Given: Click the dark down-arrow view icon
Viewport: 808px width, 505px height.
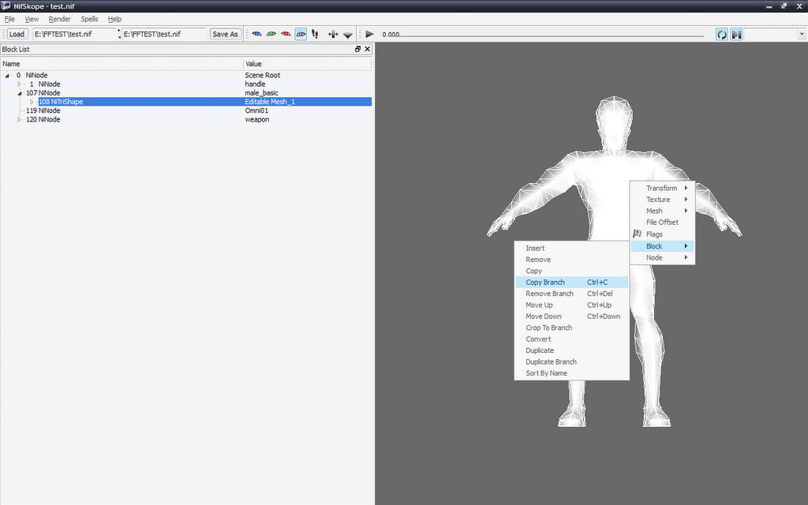Looking at the screenshot, I should point(347,35).
